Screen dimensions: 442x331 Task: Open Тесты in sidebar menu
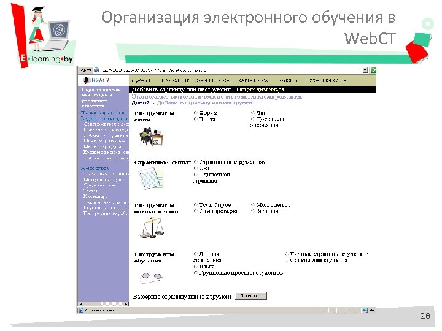pos(90,191)
